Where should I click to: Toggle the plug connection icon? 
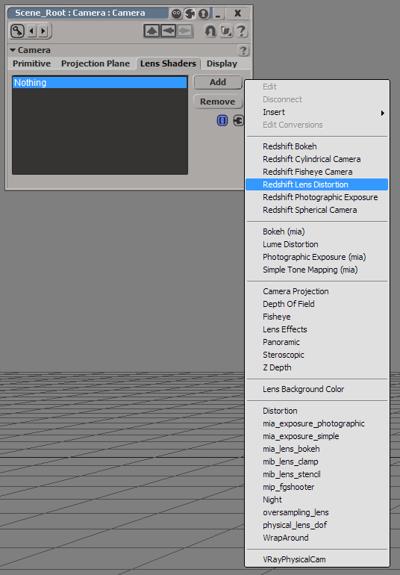click(x=238, y=120)
